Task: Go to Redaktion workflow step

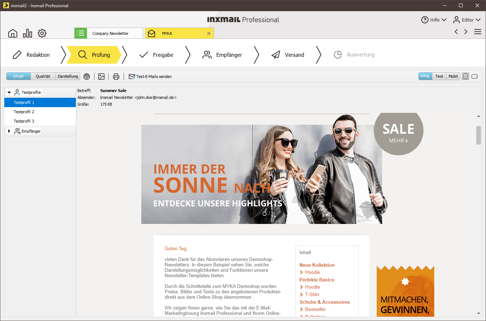Action: click(31, 55)
